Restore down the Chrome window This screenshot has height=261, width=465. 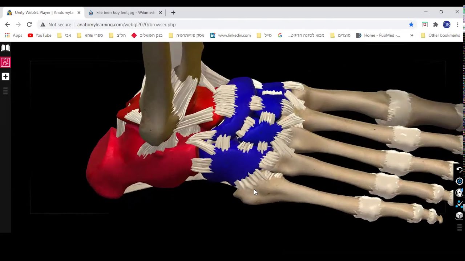pyautogui.click(x=441, y=12)
